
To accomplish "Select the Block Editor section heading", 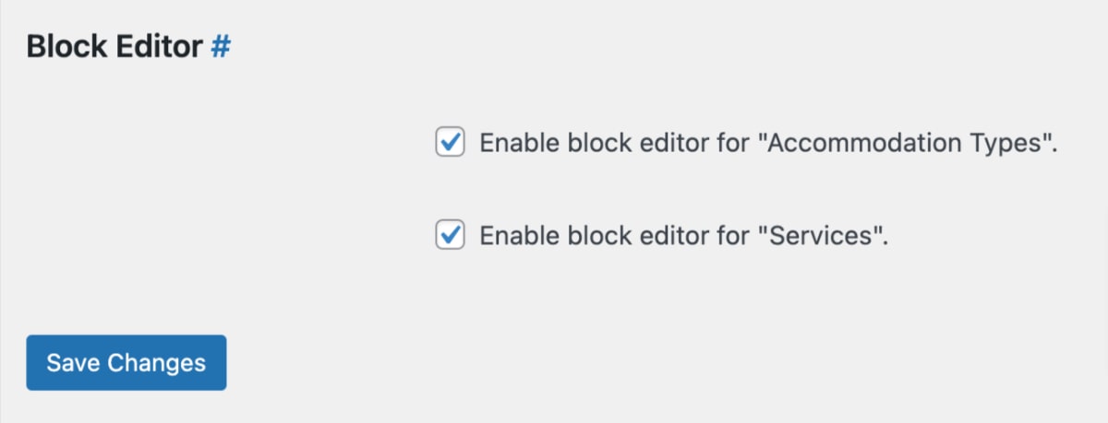I will pyautogui.click(x=128, y=47).
